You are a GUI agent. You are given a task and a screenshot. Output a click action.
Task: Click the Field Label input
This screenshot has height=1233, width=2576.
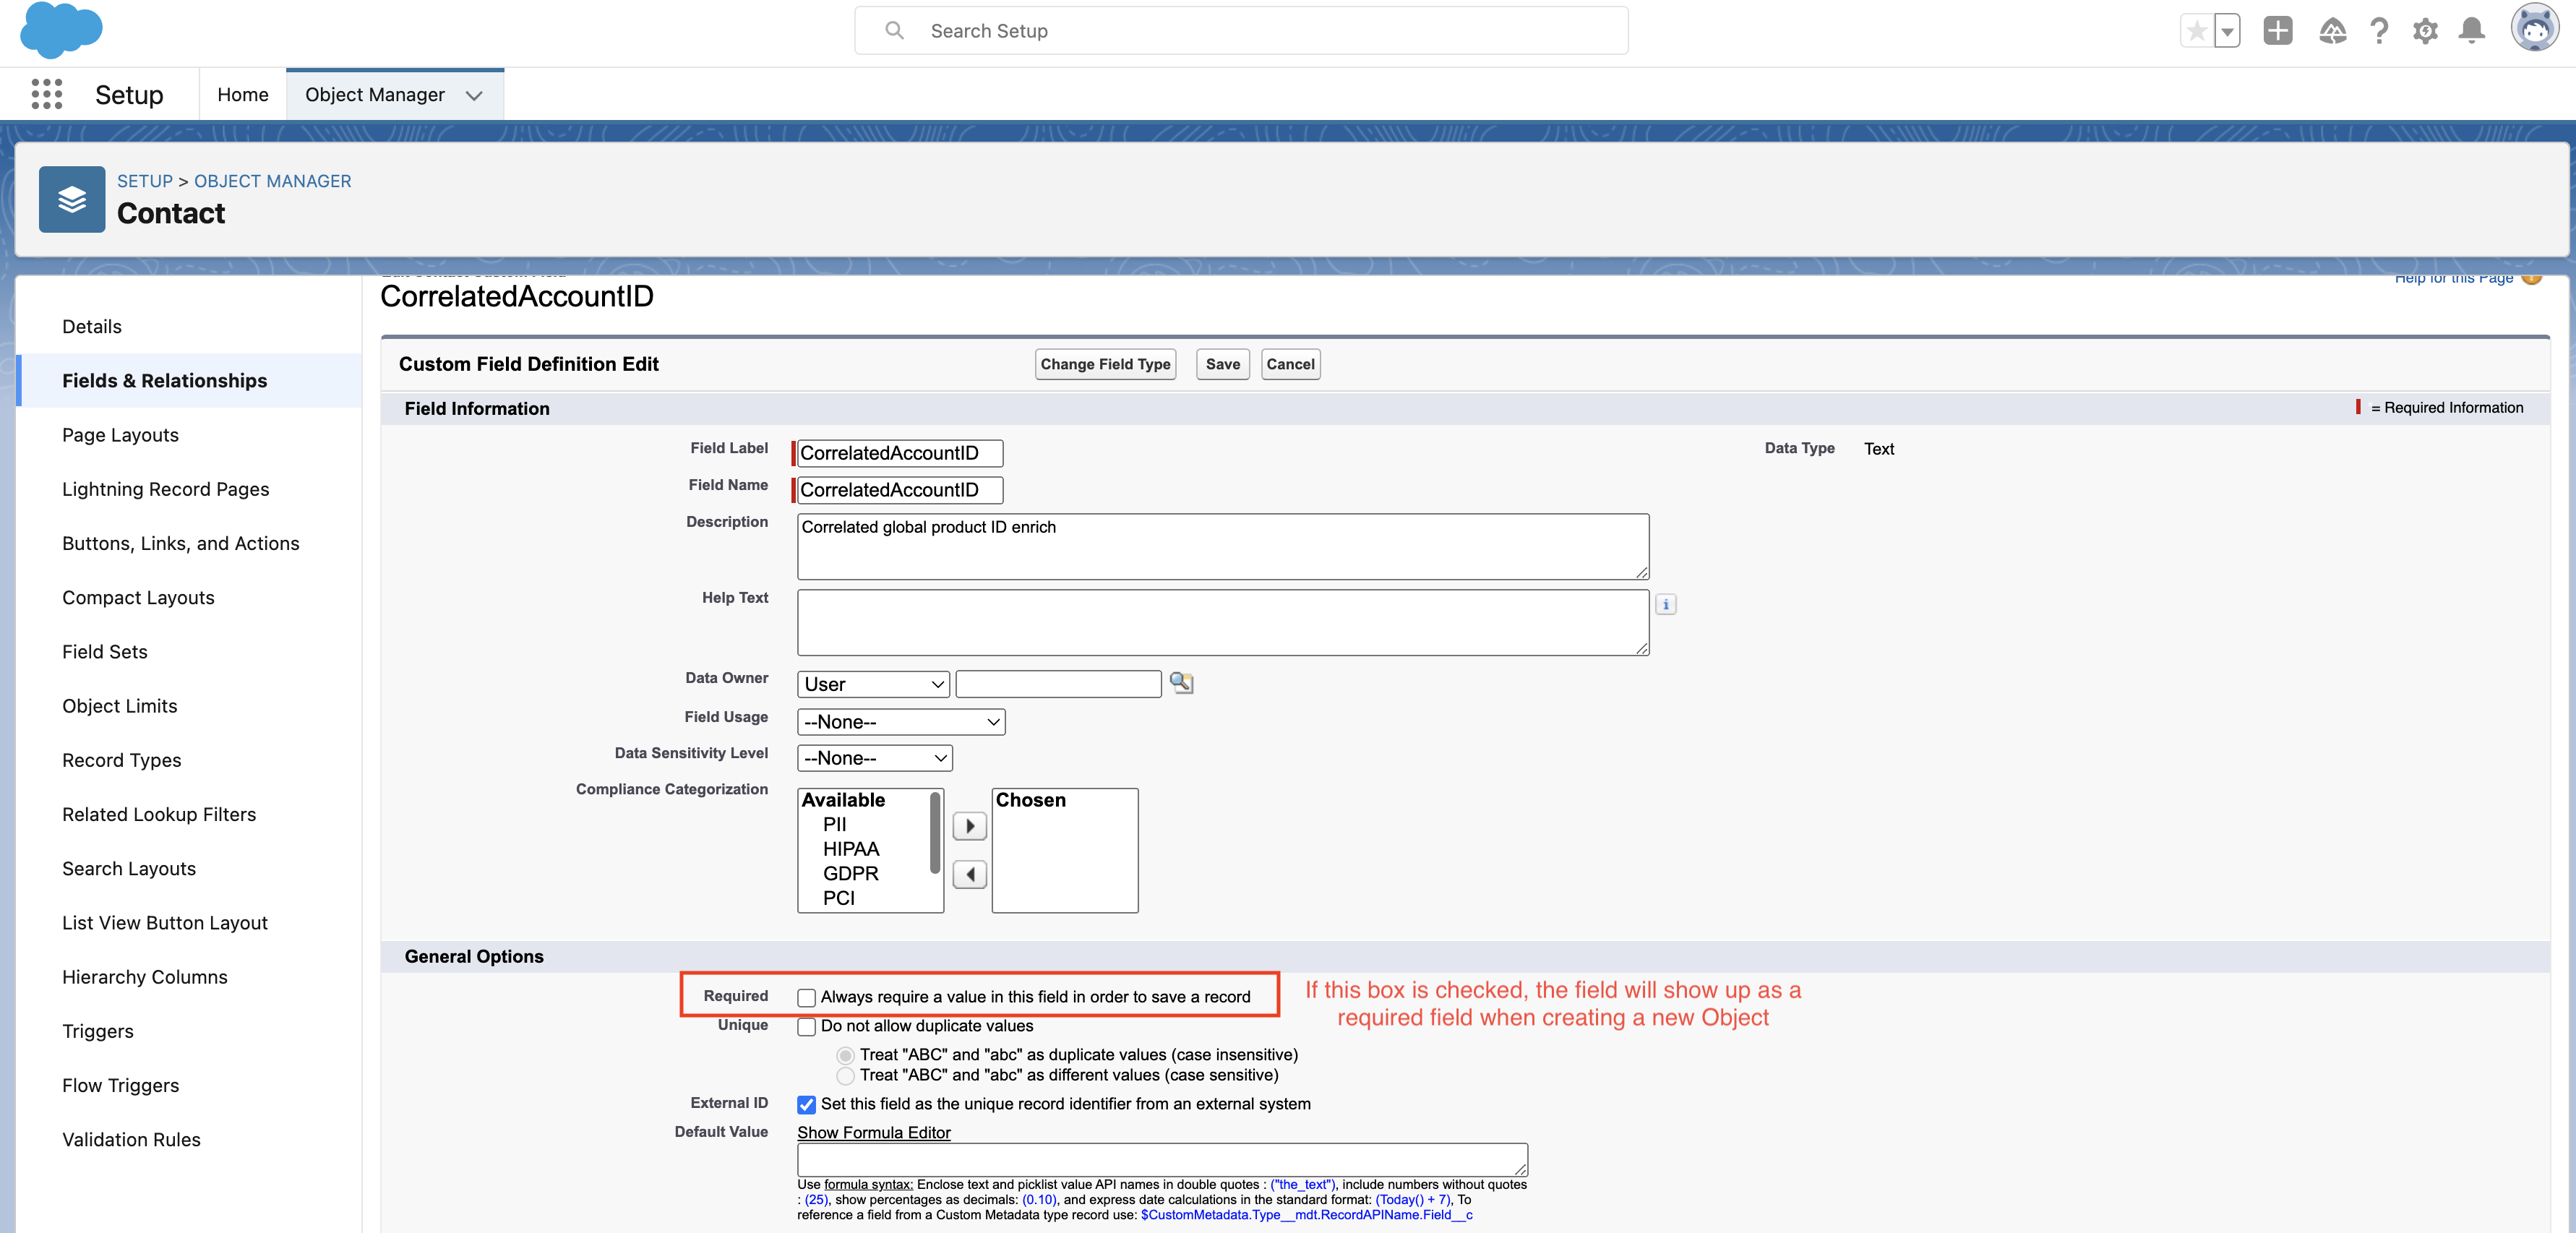[900, 453]
